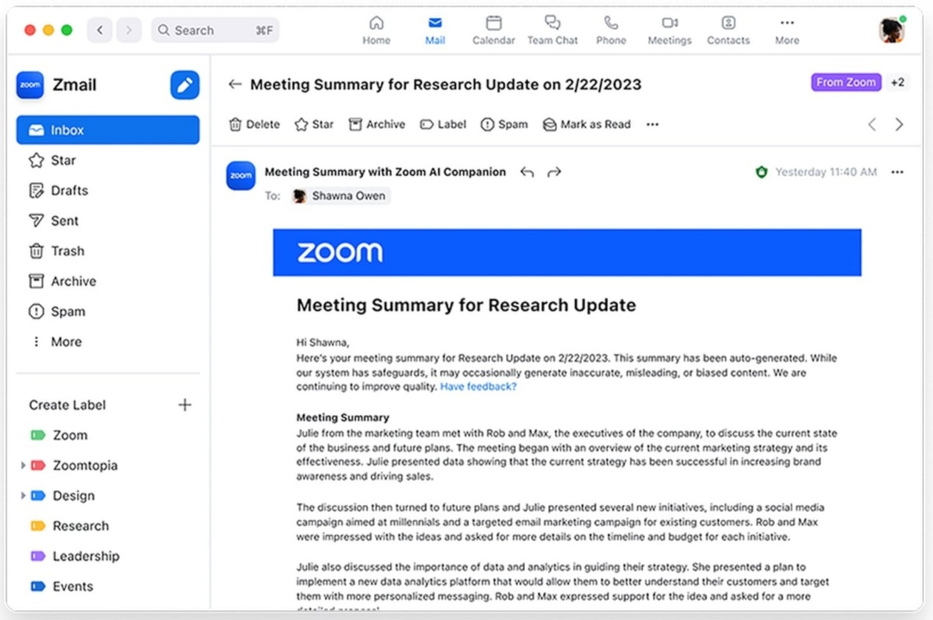Delete the open email
933x620 pixels.
pos(255,124)
